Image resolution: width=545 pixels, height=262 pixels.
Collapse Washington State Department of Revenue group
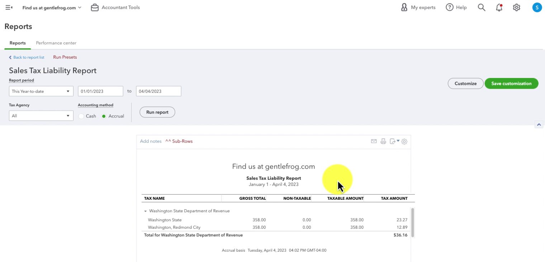pyautogui.click(x=145, y=211)
